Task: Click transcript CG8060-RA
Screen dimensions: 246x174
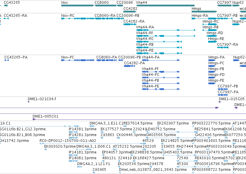Action: [x=106, y=19]
